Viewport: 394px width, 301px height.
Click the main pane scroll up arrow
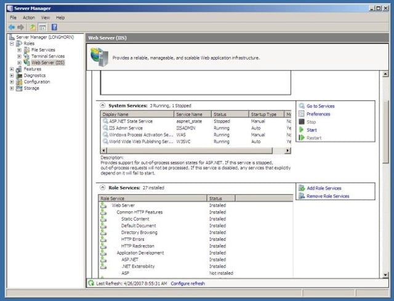click(385, 74)
